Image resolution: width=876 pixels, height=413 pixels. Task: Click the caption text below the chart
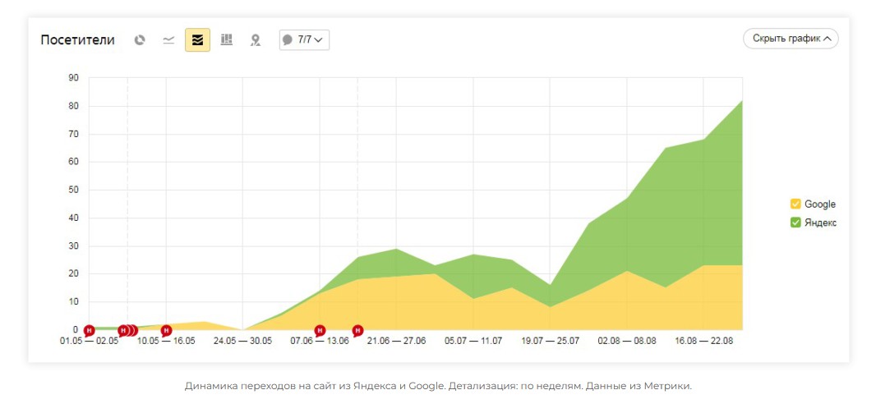tap(438, 386)
